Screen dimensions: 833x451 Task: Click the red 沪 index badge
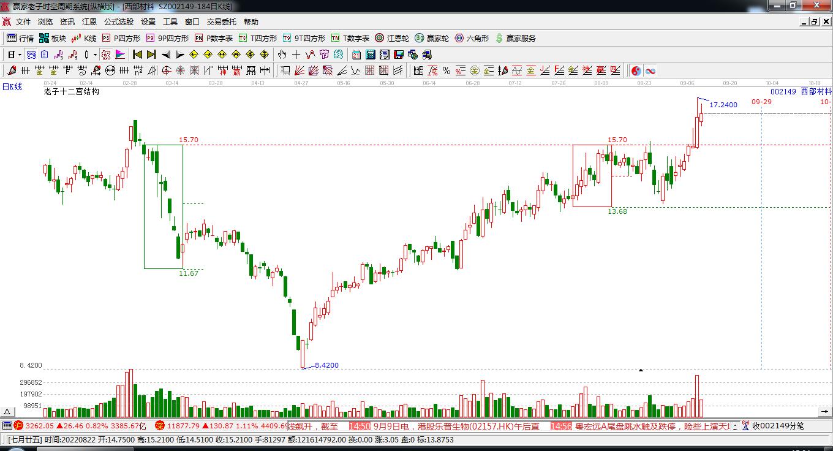(x=18, y=425)
